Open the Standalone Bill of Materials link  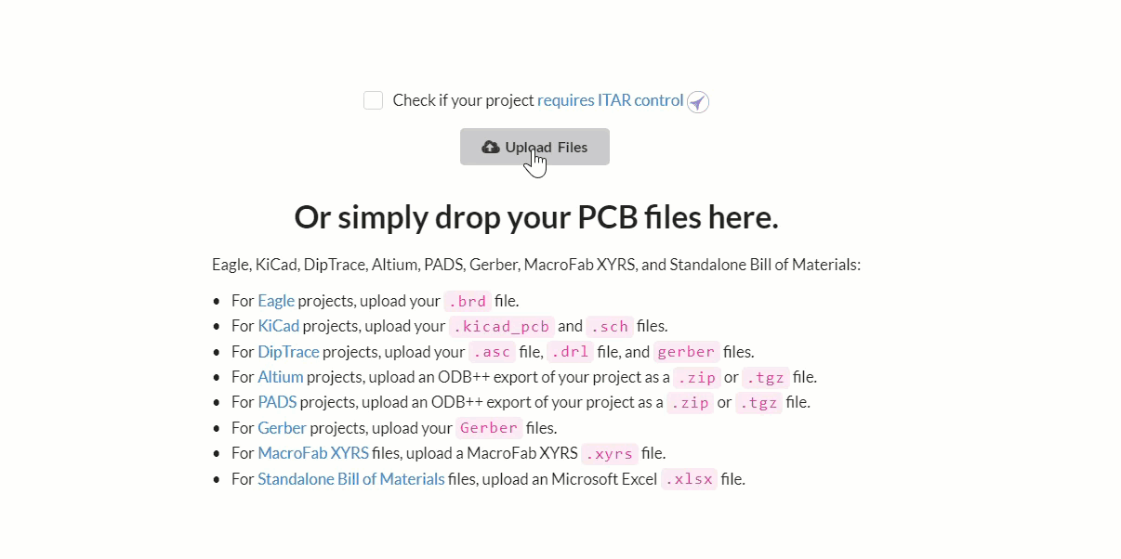350,478
